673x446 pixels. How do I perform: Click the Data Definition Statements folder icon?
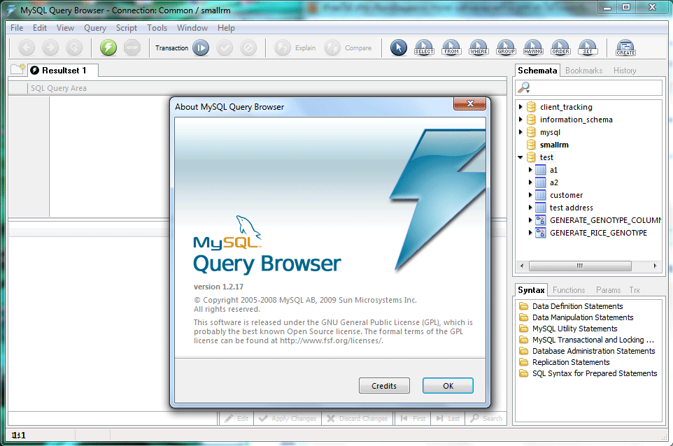click(523, 305)
